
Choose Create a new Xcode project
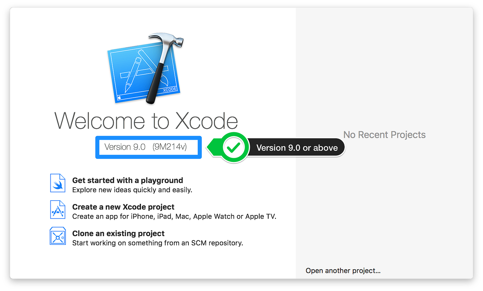click(123, 207)
